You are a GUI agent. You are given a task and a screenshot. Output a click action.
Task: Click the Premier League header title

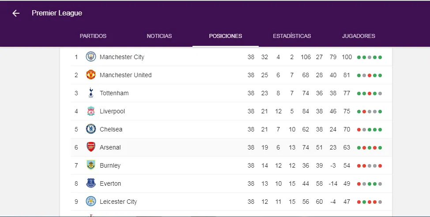(x=57, y=13)
